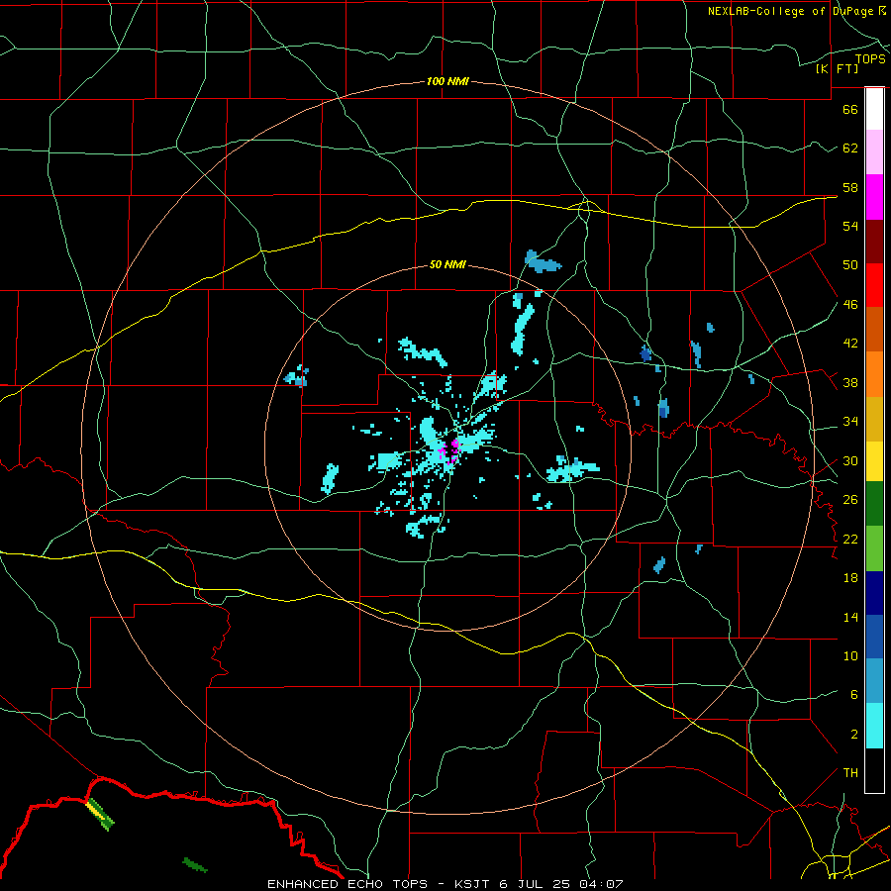Select the bright red legend color block
This screenshot has width=891, height=891.
[x=874, y=285]
